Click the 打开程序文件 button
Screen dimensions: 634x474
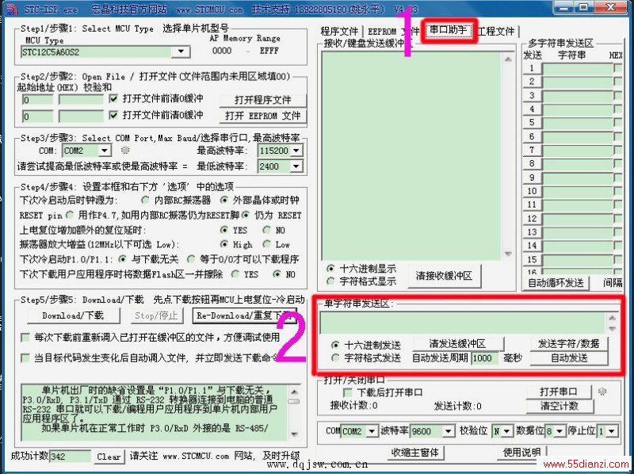tap(263, 100)
